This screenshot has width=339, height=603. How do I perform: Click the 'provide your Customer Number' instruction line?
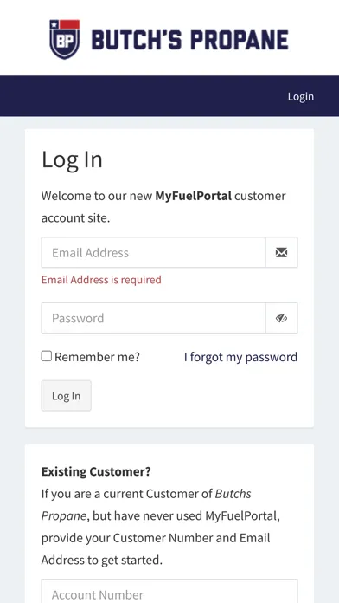[x=156, y=538]
